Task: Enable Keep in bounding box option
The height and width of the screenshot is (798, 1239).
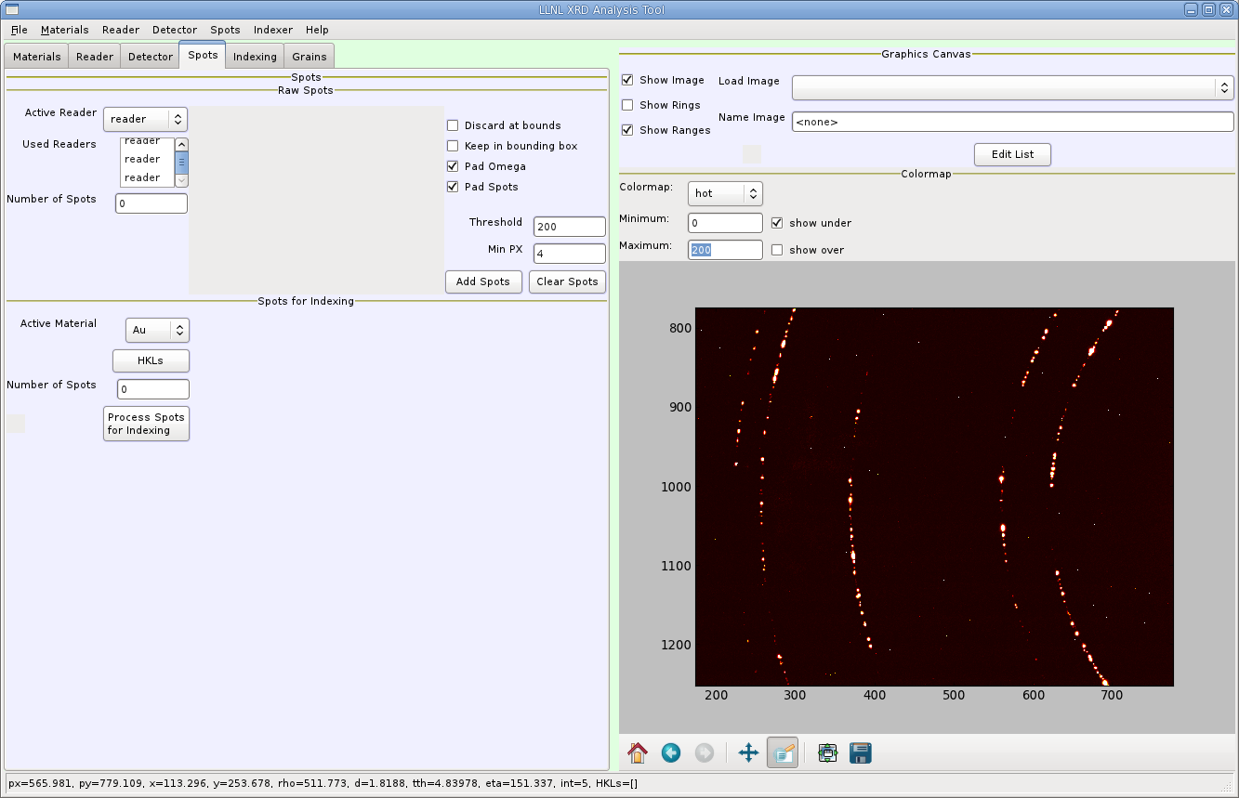Action: pyautogui.click(x=453, y=146)
